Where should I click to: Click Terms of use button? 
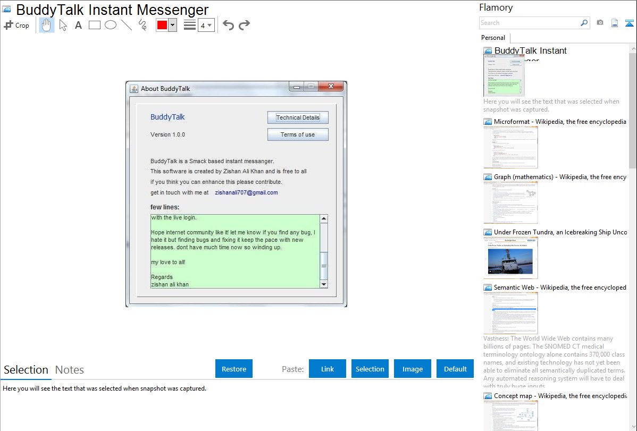point(298,134)
